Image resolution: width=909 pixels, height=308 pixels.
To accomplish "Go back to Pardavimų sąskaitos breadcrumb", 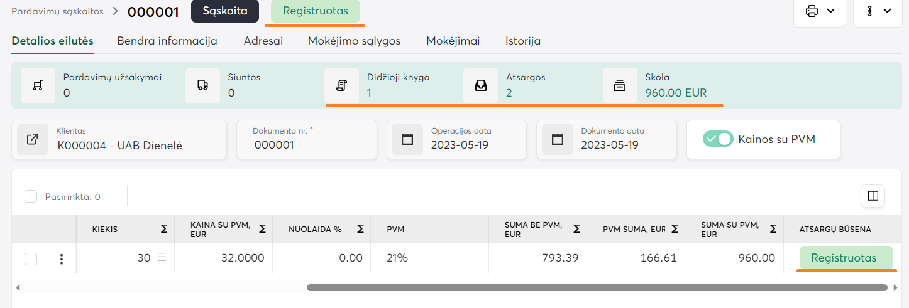I will (x=58, y=11).
